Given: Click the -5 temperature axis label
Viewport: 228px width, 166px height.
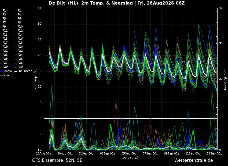Looking at the screenshot, I should coord(40,134).
